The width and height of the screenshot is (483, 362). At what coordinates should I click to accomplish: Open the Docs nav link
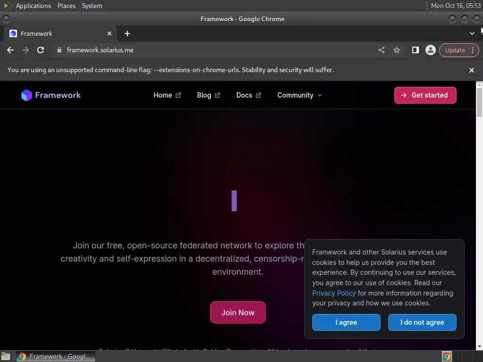[249, 95]
